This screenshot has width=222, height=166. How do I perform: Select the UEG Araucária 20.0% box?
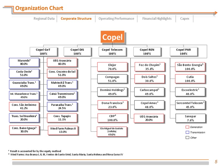click(149, 118)
